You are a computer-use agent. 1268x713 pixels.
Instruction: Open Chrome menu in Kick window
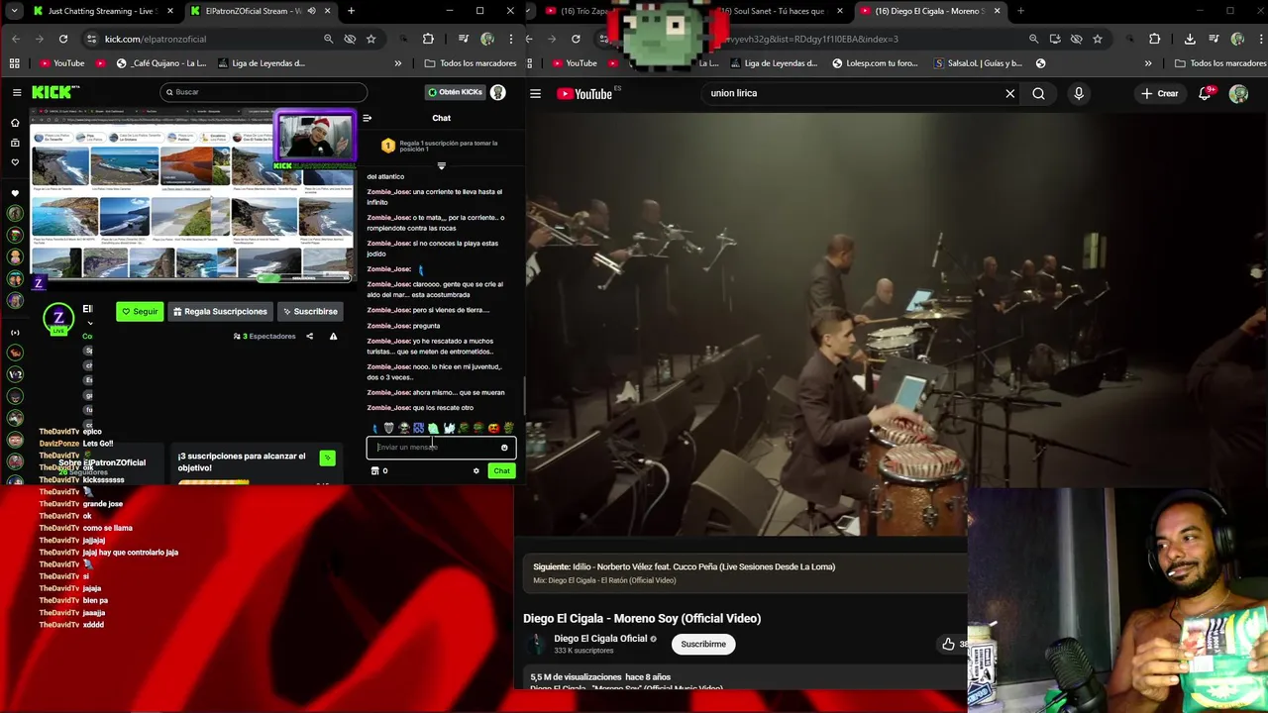tap(509, 39)
